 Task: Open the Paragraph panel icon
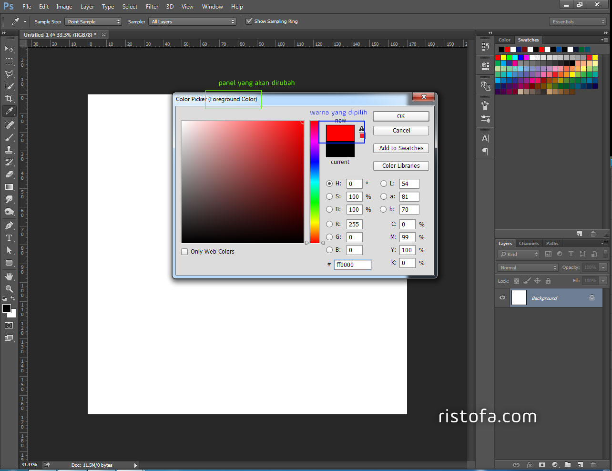485,152
